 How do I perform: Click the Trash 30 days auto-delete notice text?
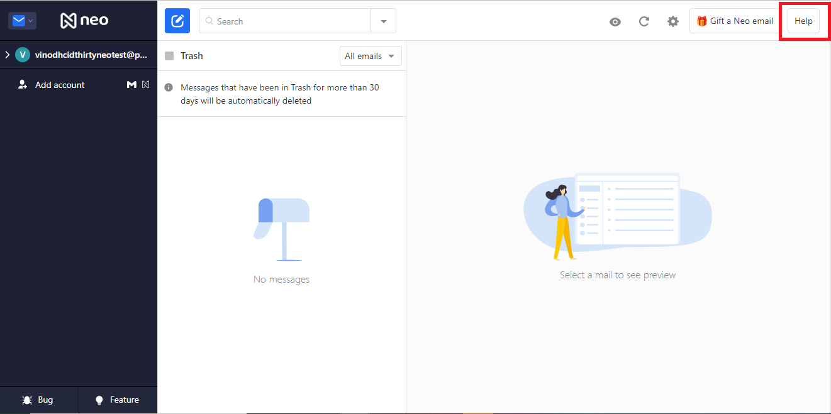[280, 94]
